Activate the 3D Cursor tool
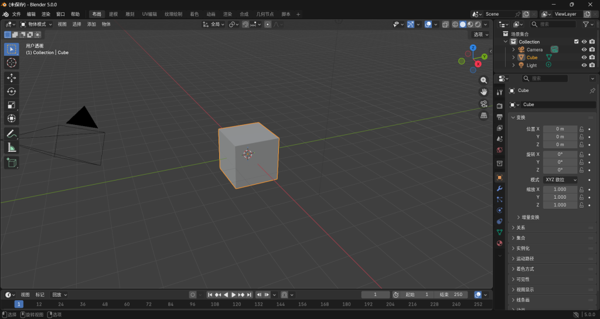 click(x=11, y=62)
